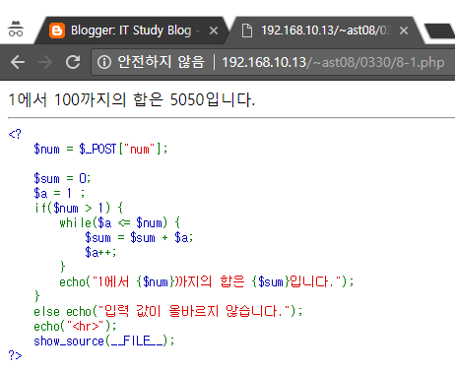Click the Blogger orange favicon
This screenshot has height=371, width=455.
pyautogui.click(x=57, y=31)
